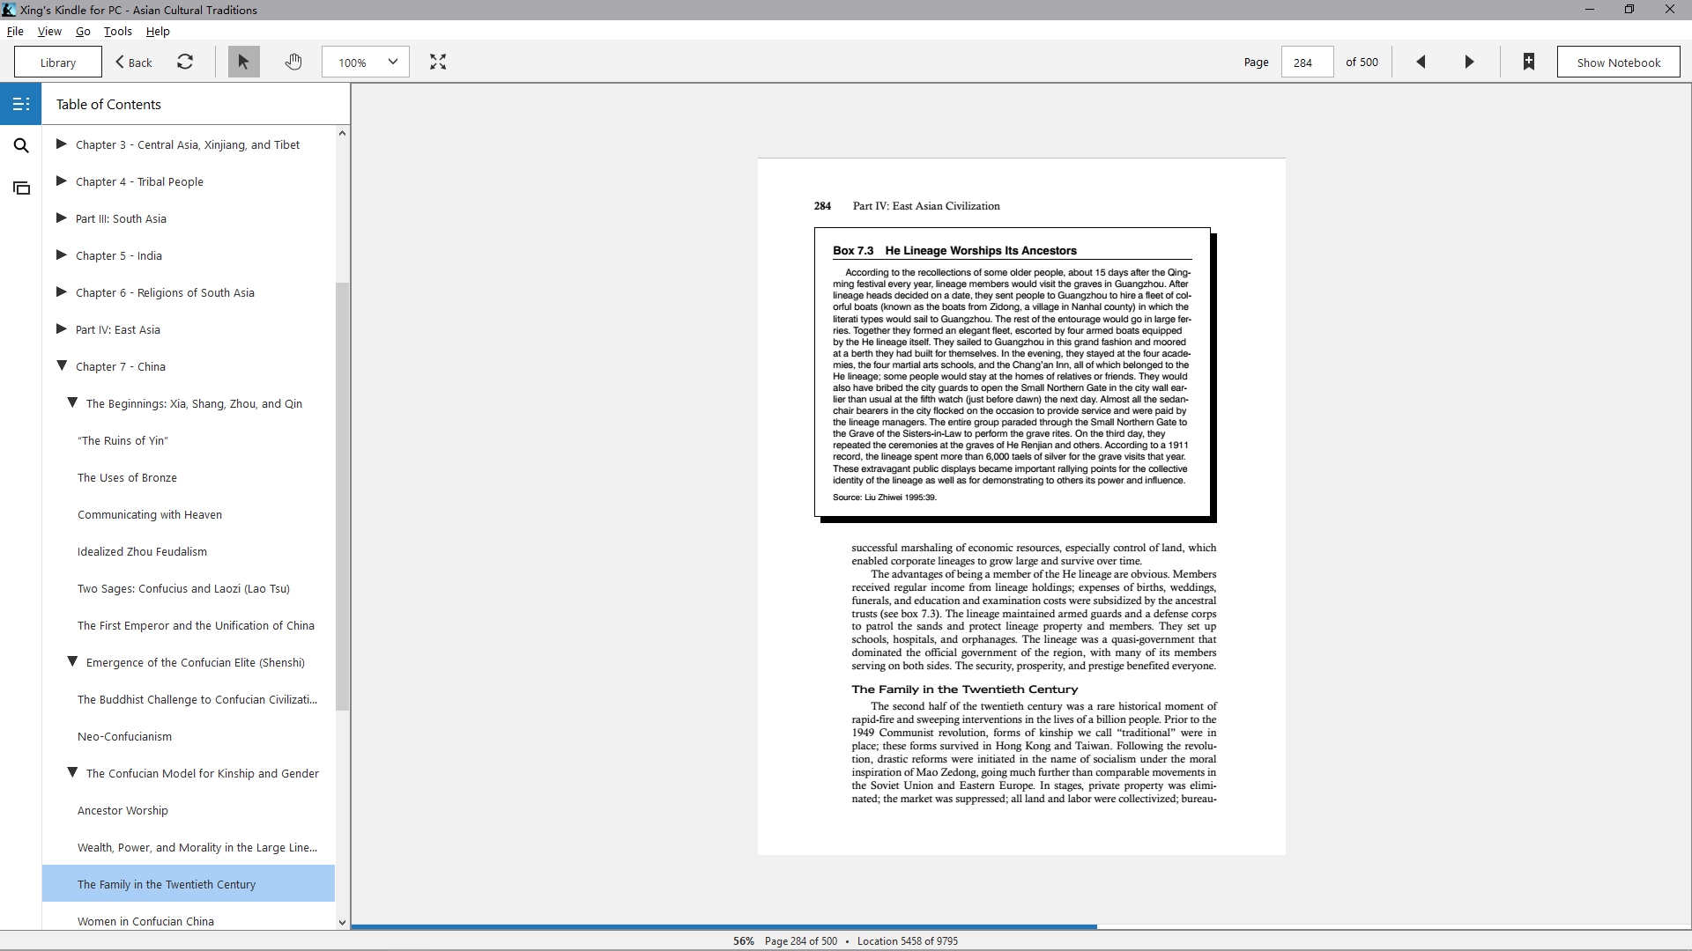The width and height of the screenshot is (1692, 951).
Task: Collapse Chapter 7 - China
Action: tap(62, 365)
